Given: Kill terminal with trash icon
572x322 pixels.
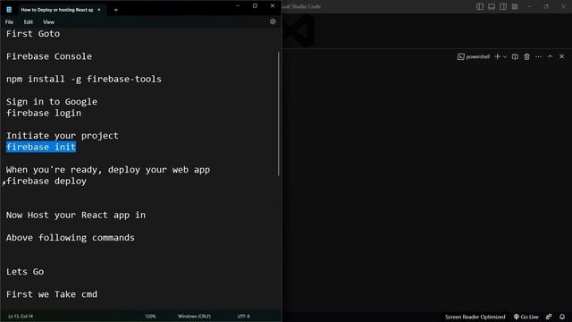Looking at the screenshot, I should 526,57.
